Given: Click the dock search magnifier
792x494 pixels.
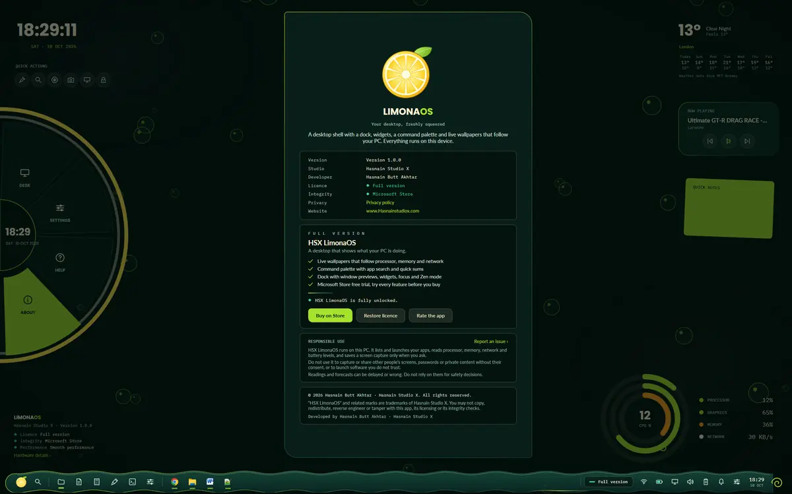Looking at the screenshot, I should 38,482.
